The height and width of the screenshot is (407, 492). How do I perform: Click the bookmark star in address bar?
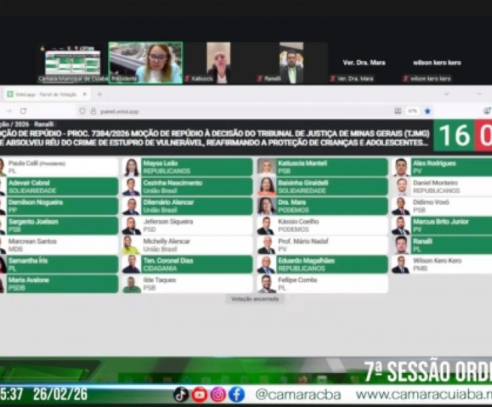428,112
